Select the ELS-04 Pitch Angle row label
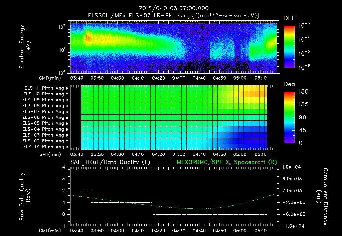Image resolution: width=342 pixels, height=236 pixels. (45, 129)
